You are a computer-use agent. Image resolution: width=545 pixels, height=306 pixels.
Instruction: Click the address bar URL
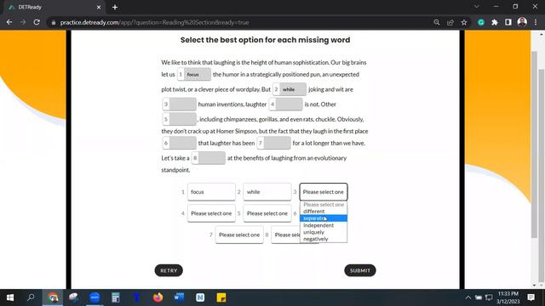pos(154,22)
